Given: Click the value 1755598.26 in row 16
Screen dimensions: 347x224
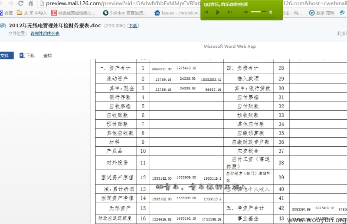Looking at the screenshot, I should click(x=212, y=219).
